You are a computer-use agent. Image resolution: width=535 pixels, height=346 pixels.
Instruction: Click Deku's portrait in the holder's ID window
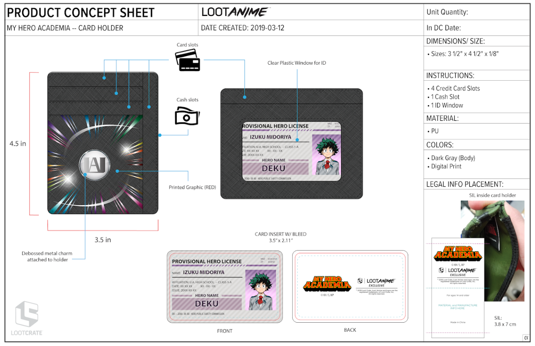326,155
